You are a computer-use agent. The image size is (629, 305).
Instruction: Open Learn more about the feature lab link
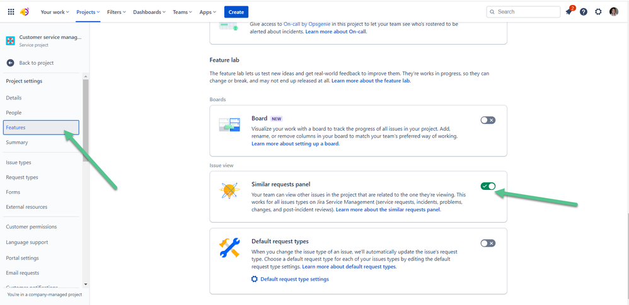(x=371, y=80)
